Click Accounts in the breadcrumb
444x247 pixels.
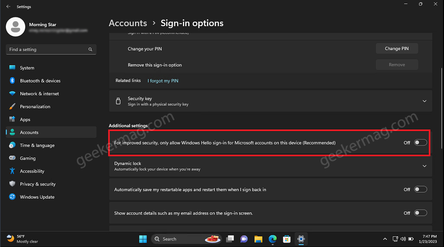pos(128,23)
